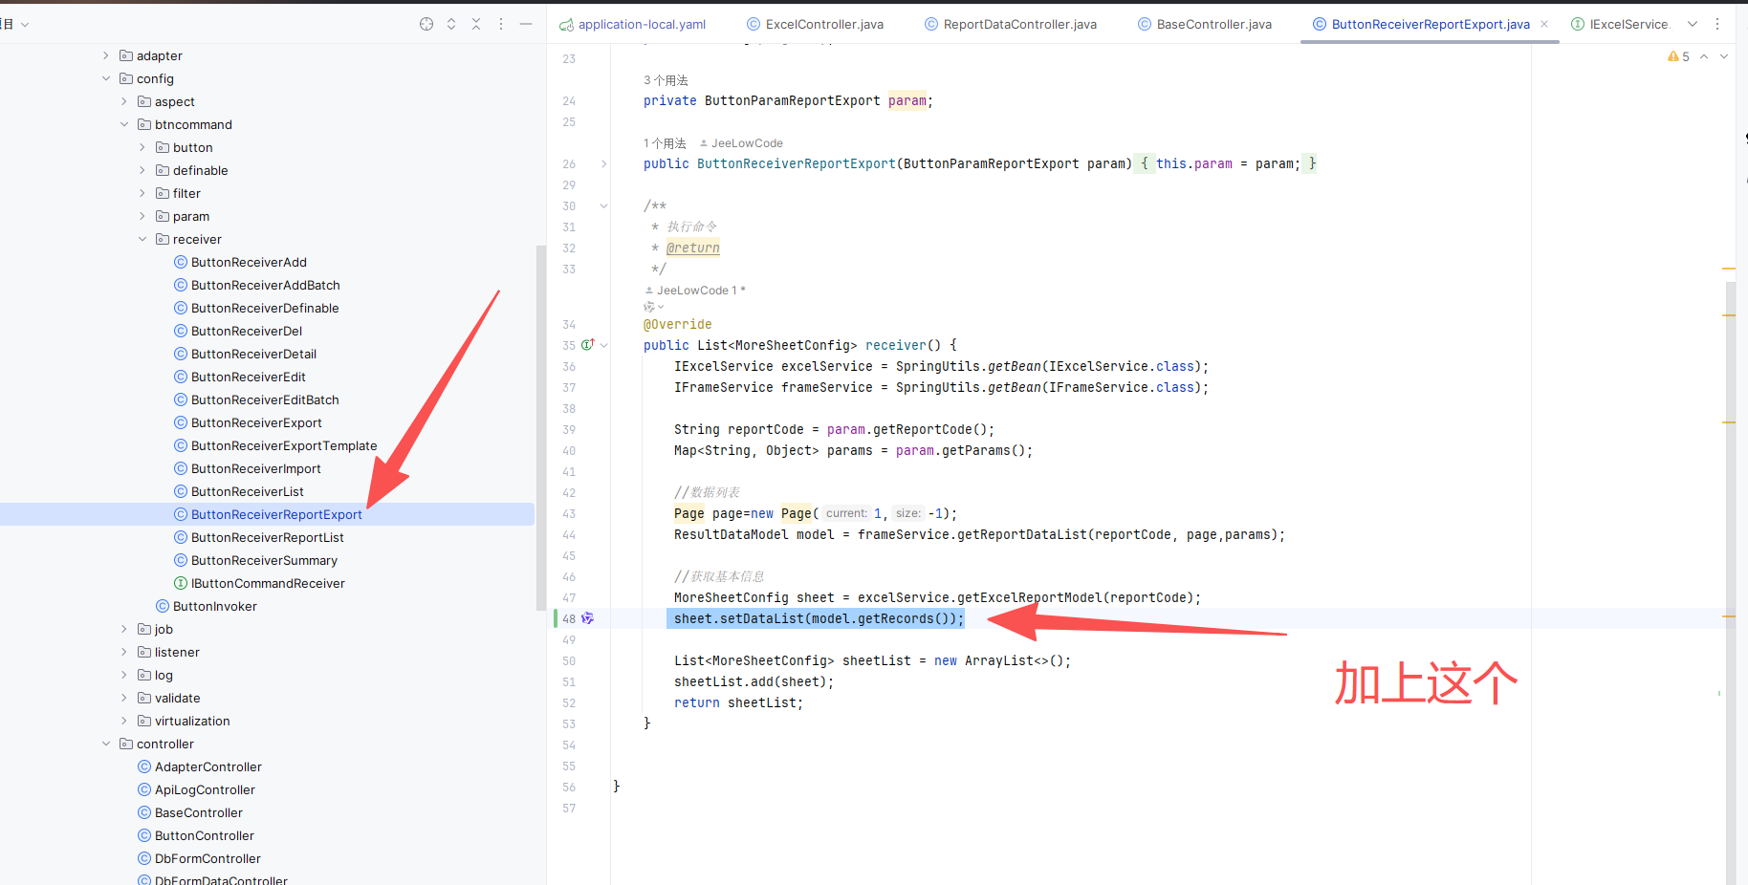This screenshot has width=1748, height=885.
Task: Open ButtonReceiverReportList in the project tree
Action: (267, 537)
